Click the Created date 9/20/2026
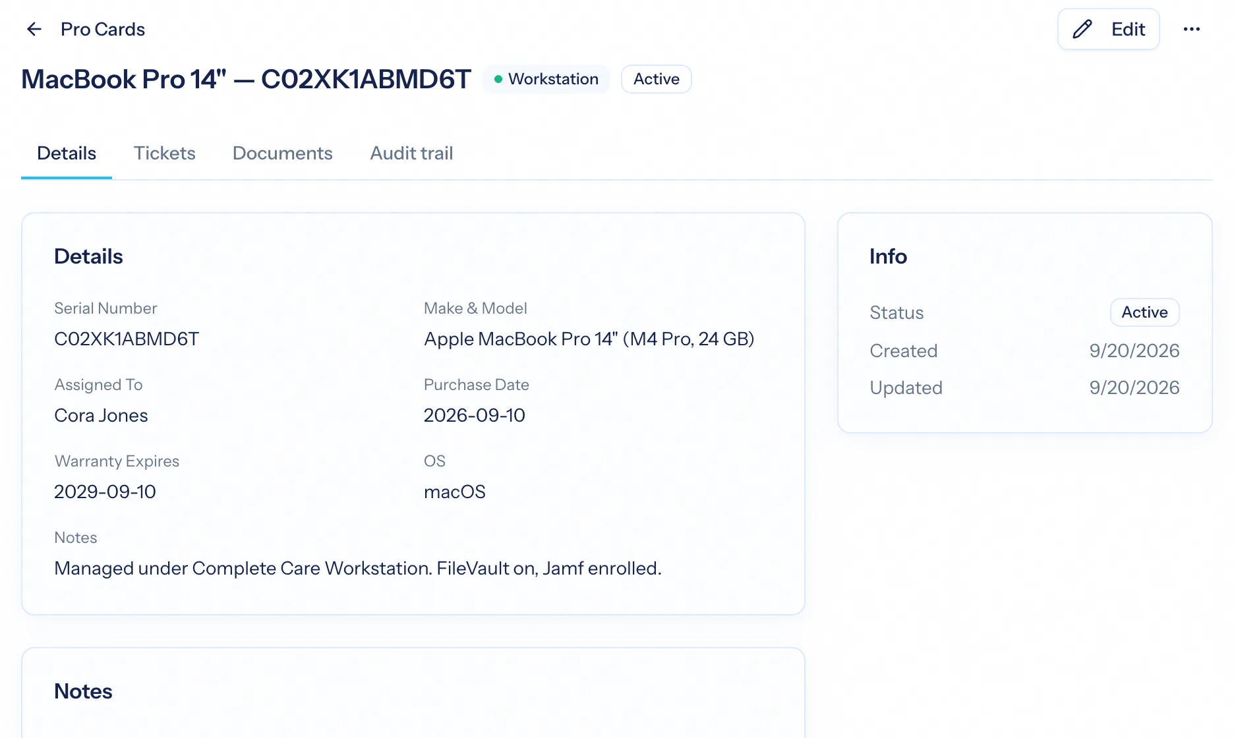Screen dimensions: 1234x738 (1134, 351)
